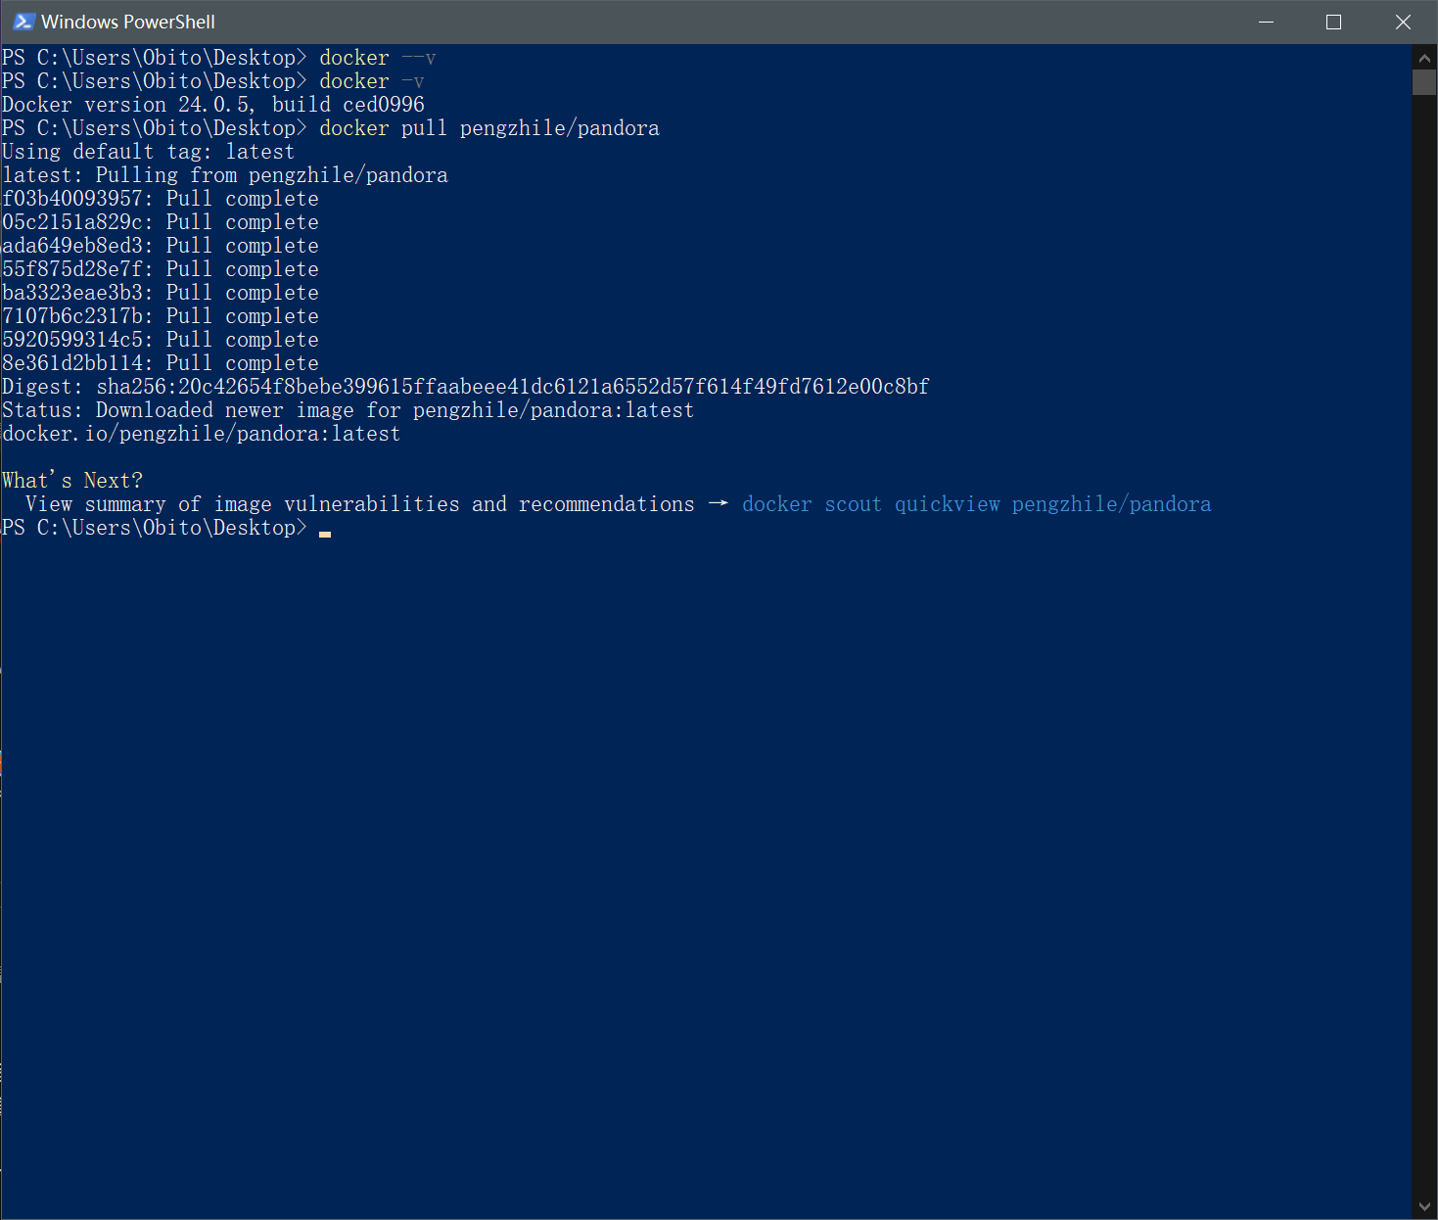
Task: Click the Status: Downloaded newer image line
Action: tap(348, 410)
